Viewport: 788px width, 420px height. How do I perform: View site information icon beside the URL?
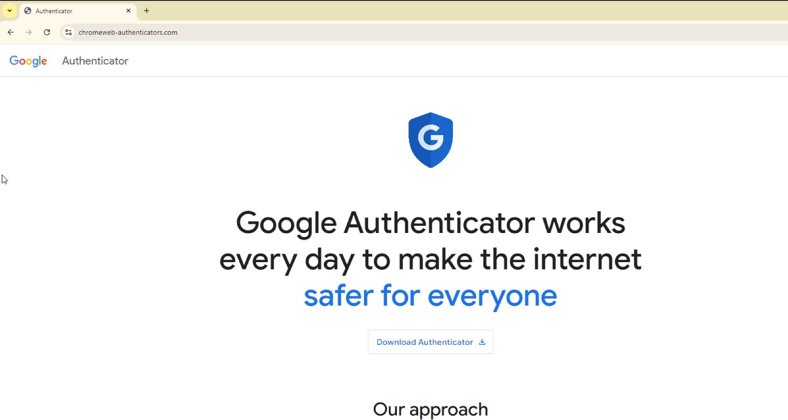tap(69, 32)
